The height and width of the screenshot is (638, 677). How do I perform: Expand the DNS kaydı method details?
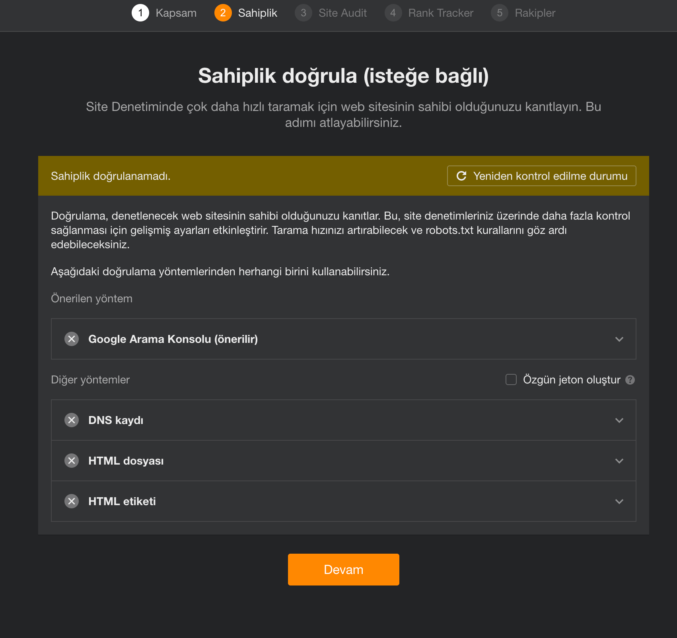619,420
